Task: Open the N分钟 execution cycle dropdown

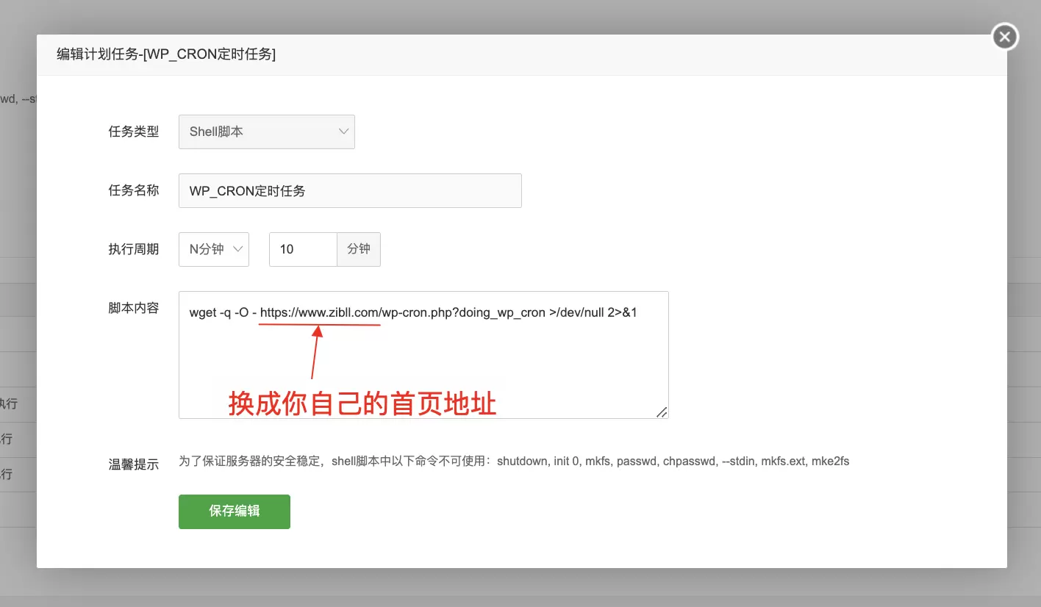Action: [x=214, y=249]
